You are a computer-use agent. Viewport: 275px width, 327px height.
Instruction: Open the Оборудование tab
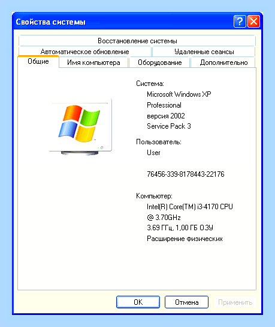[x=159, y=63]
